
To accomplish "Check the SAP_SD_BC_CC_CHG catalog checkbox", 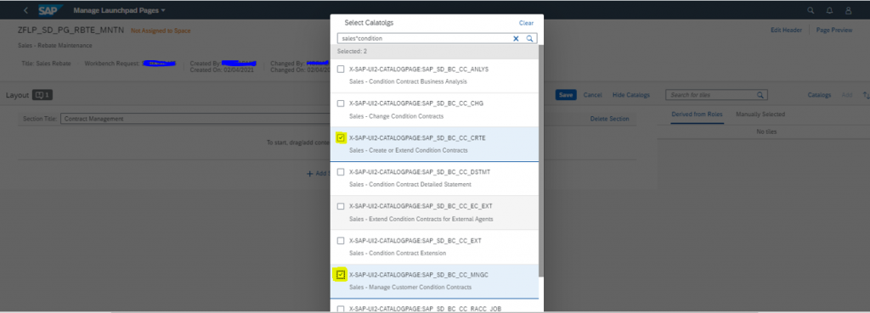I will tap(341, 103).
